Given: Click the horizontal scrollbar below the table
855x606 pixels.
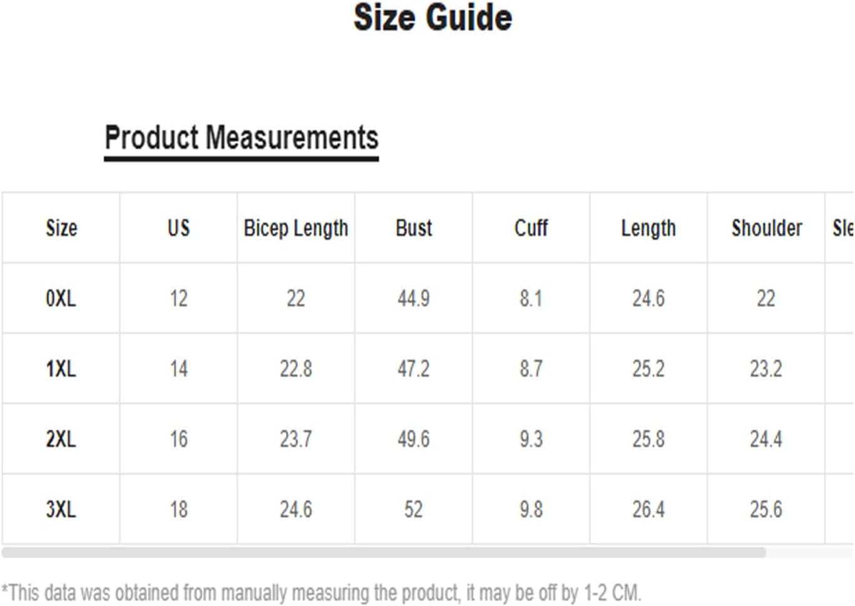Looking at the screenshot, I should pyautogui.click(x=384, y=553).
